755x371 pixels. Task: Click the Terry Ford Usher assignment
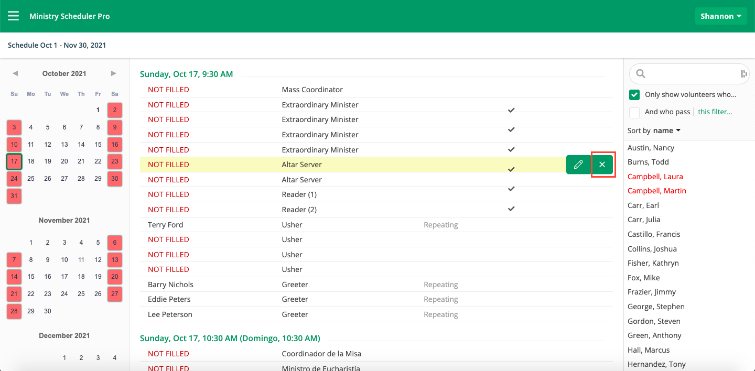pyautogui.click(x=165, y=225)
